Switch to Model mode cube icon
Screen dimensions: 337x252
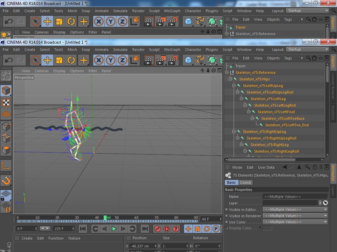point(6,90)
